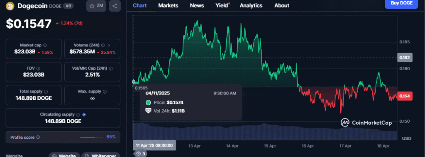Click the 0.162 price label on axis
Image resolution: width=425 pixels, height=157 pixels.
pyautogui.click(x=405, y=58)
